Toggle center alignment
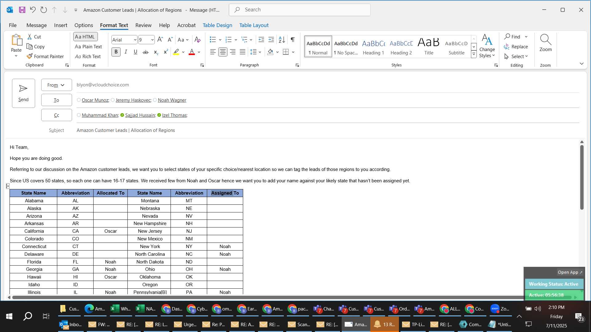This screenshot has width=591, height=332. pos(223,52)
